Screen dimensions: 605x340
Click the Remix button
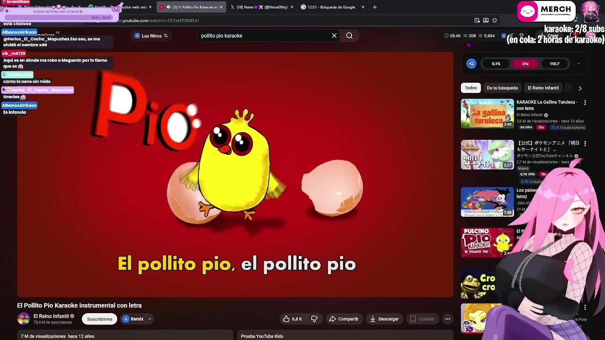133,319
